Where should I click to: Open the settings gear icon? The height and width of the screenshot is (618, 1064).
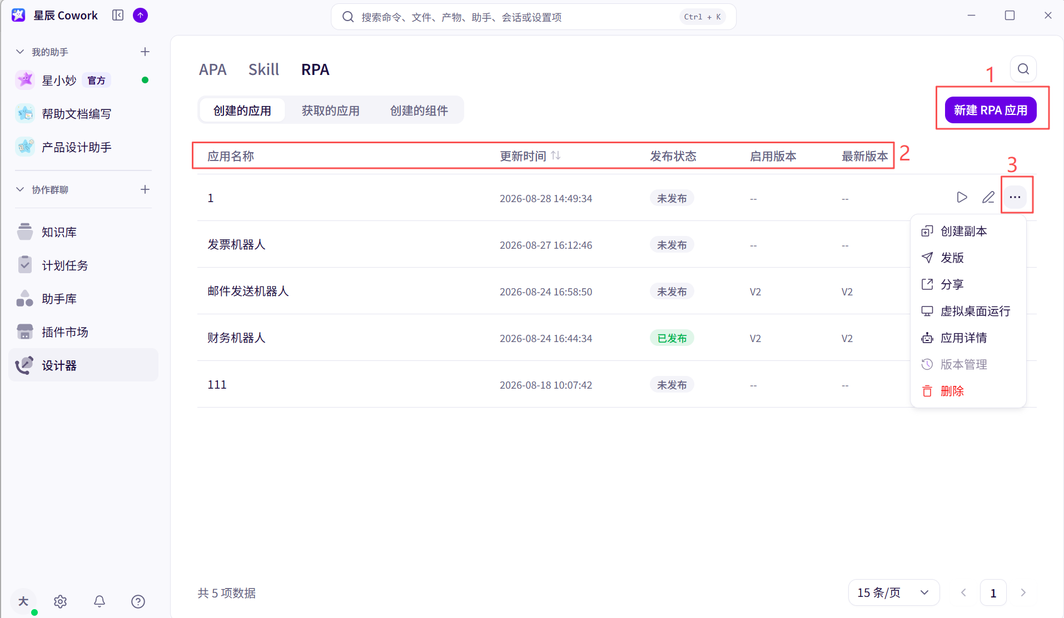(61, 601)
